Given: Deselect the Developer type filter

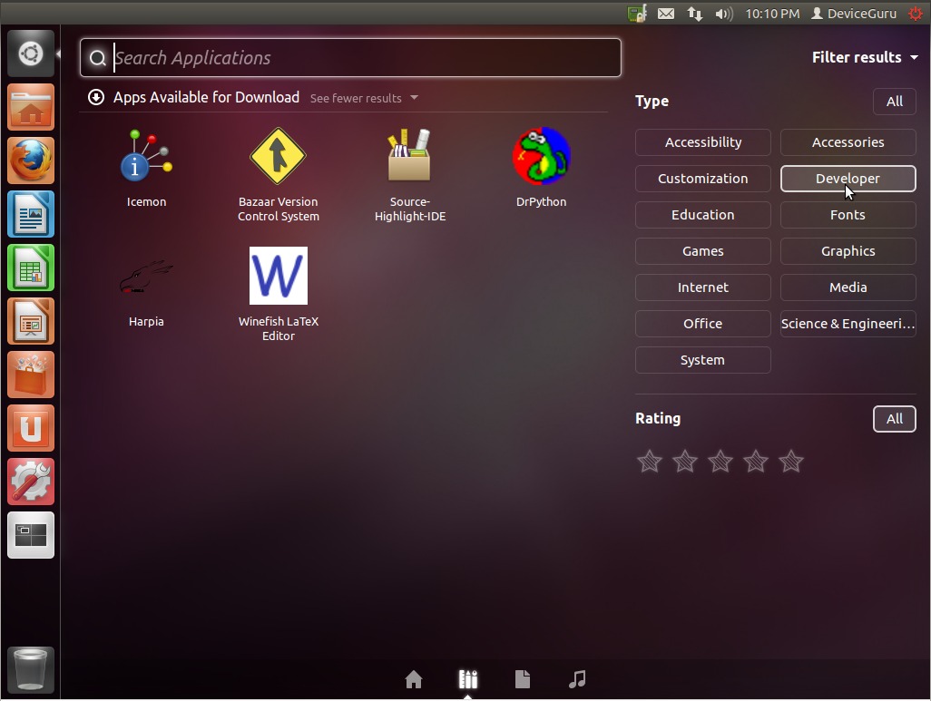Looking at the screenshot, I should coord(848,179).
